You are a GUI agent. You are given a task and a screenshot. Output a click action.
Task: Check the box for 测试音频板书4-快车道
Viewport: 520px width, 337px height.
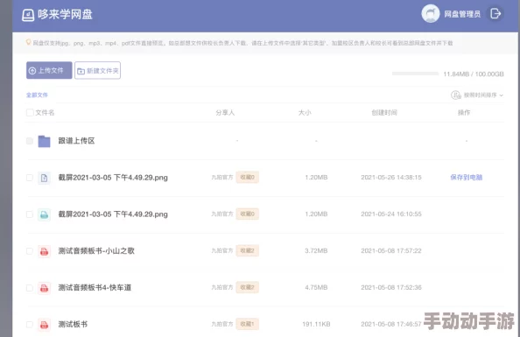[x=30, y=288]
